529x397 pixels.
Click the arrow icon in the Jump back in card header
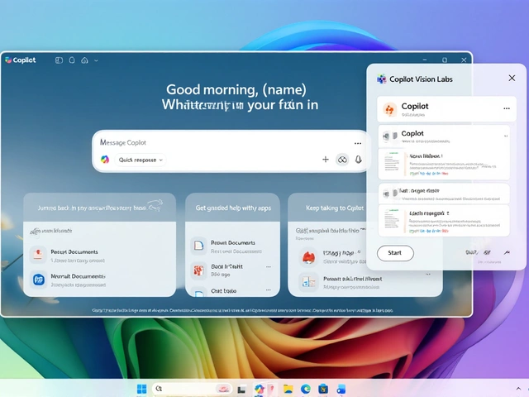pyautogui.click(x=155, y=205)
